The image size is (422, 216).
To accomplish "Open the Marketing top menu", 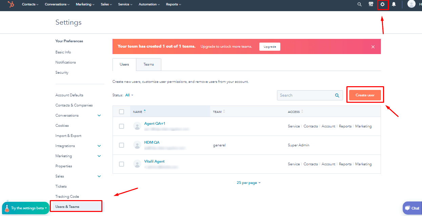I will (85, 4).
